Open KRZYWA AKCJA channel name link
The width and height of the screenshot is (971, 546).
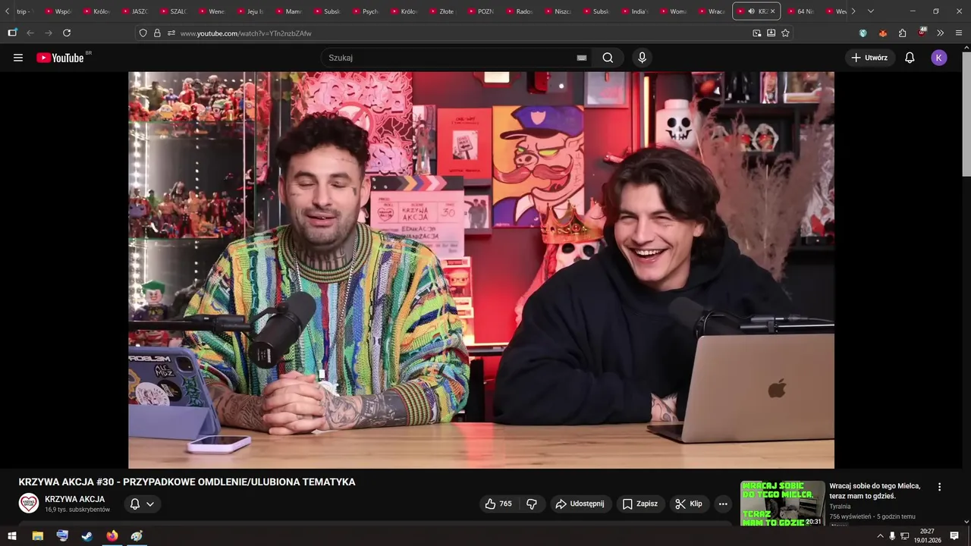74,499
